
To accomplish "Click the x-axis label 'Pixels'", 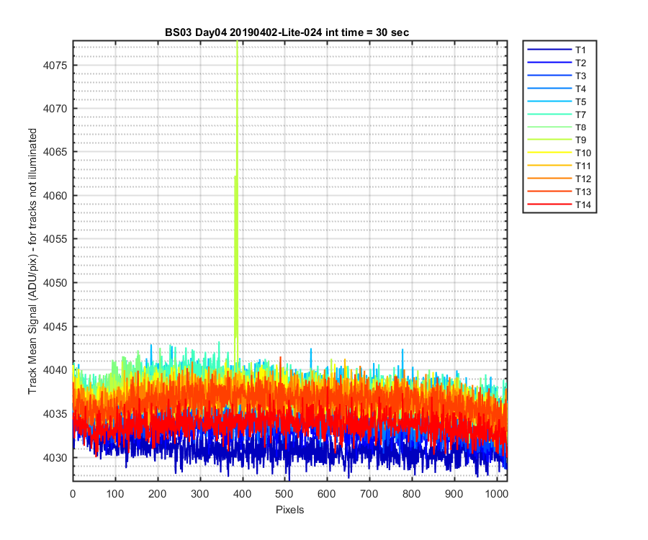I will 289,510.
